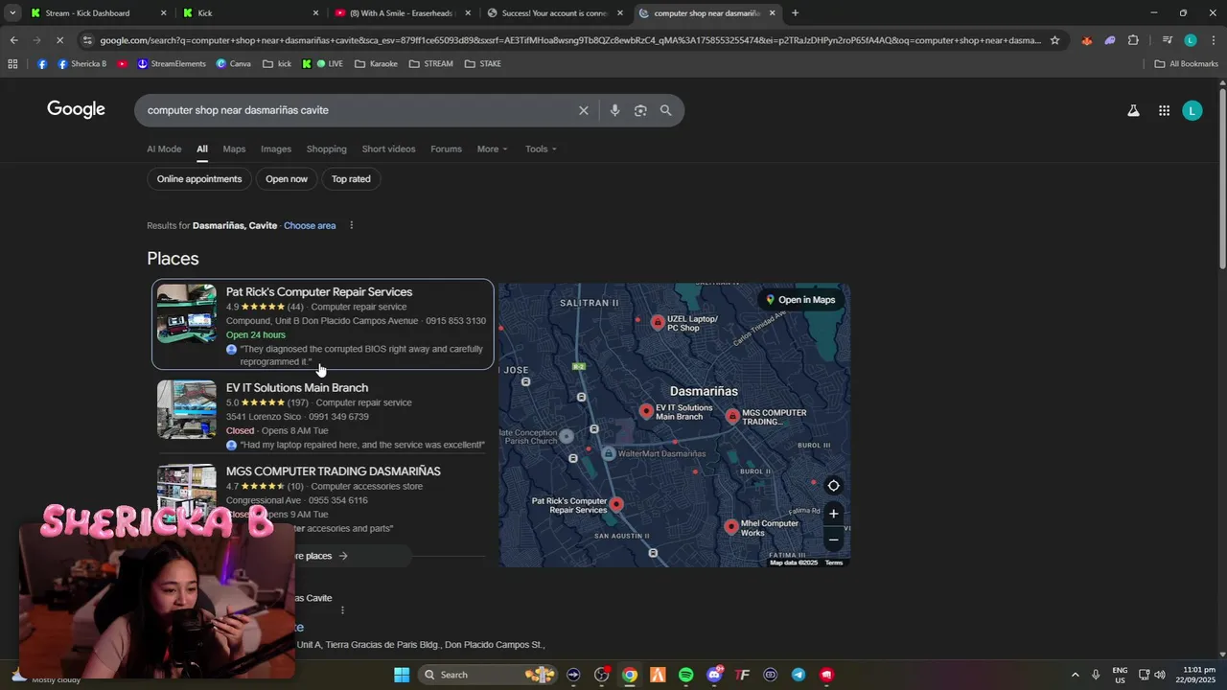Start voice search with microphone icon
The width and height of the screenshot is (1227, 690).
(614, 110)
